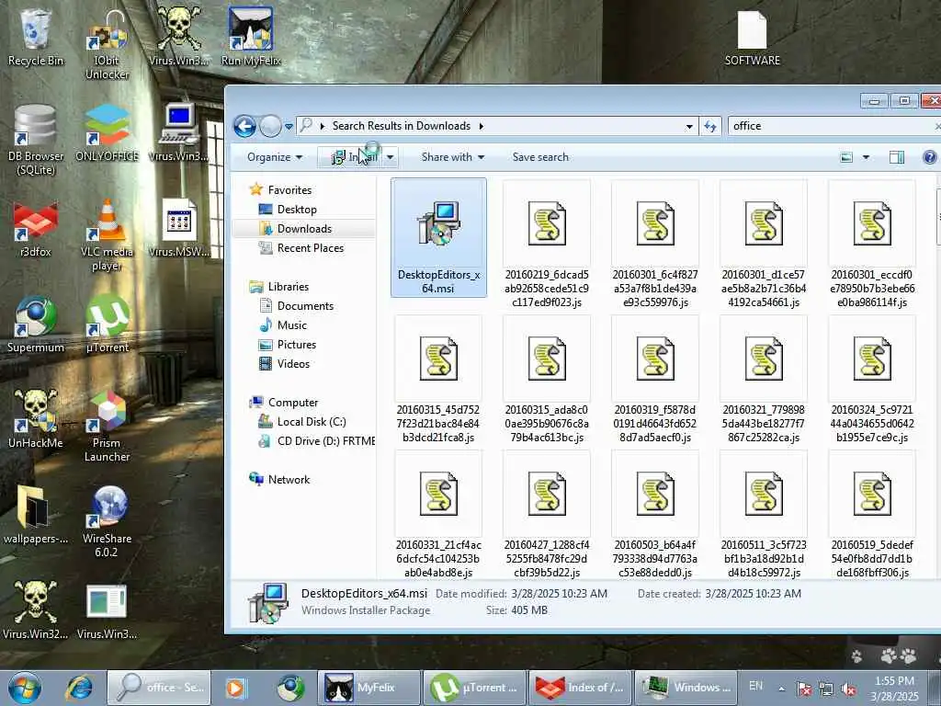Open the wallpapers folder on the desktop
The height and width of the screenshot is (706, 941).
36,515
